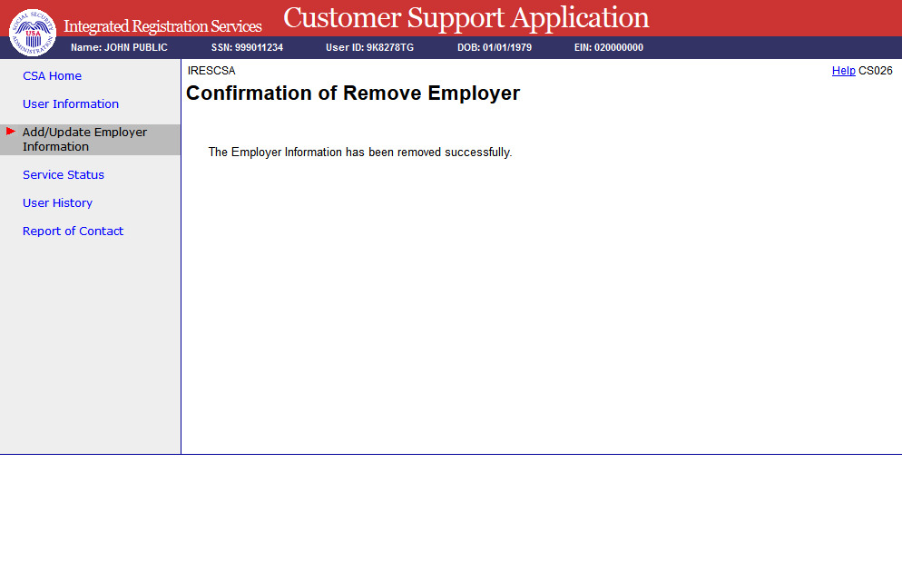
Task: Go to User Information page
Action: pos(71,104)
